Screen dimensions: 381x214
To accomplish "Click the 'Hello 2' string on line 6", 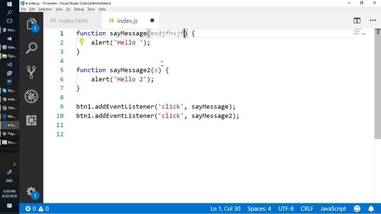I will click(x=130, y=79).
